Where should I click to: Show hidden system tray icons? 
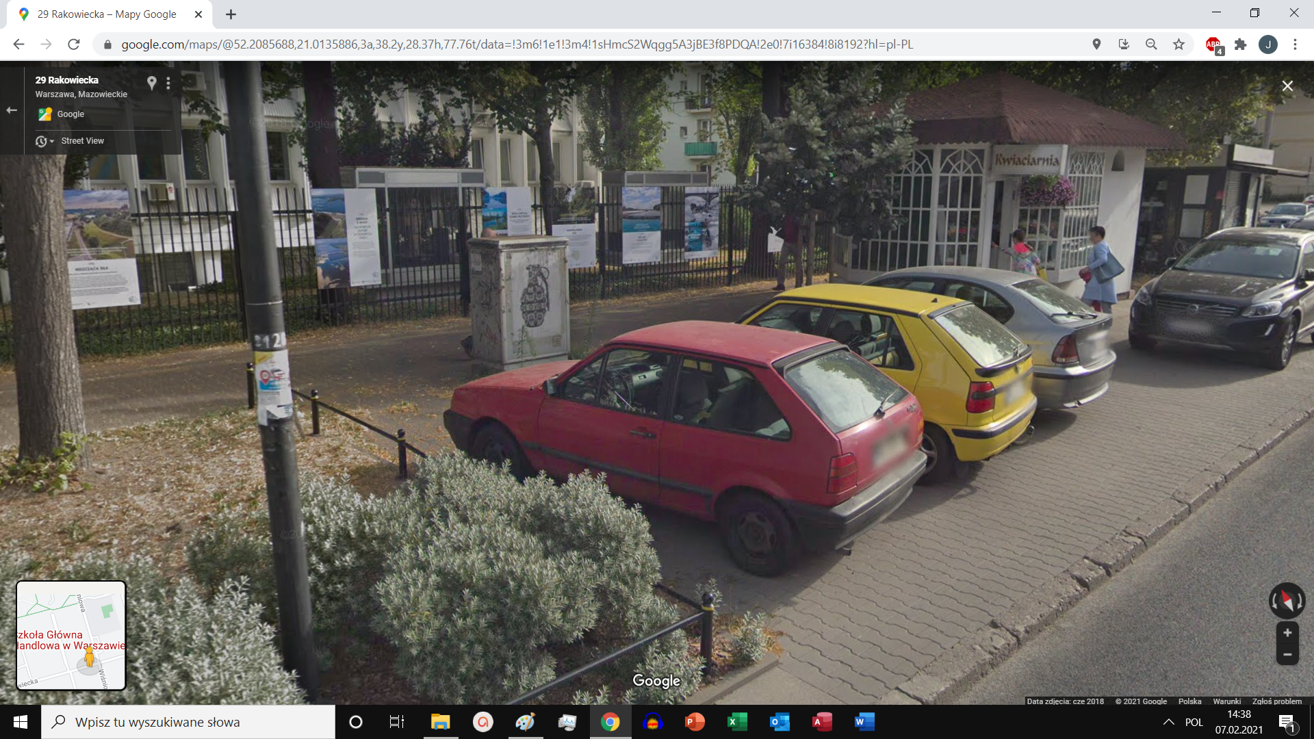coord(1169,722)
